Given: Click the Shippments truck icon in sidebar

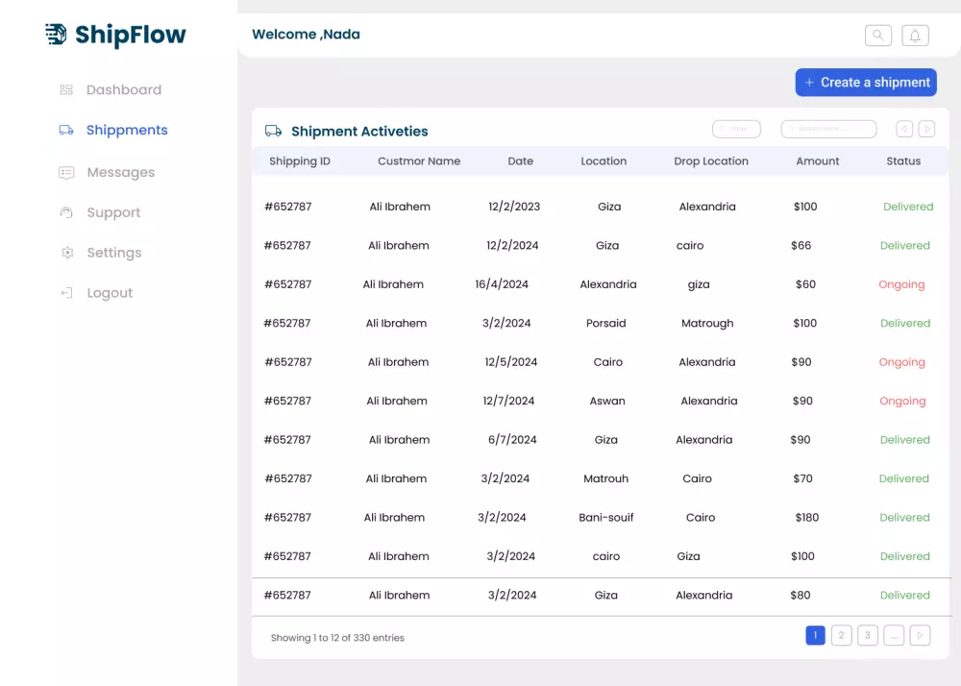Looking at the screenshot, I should coord(66,131).
